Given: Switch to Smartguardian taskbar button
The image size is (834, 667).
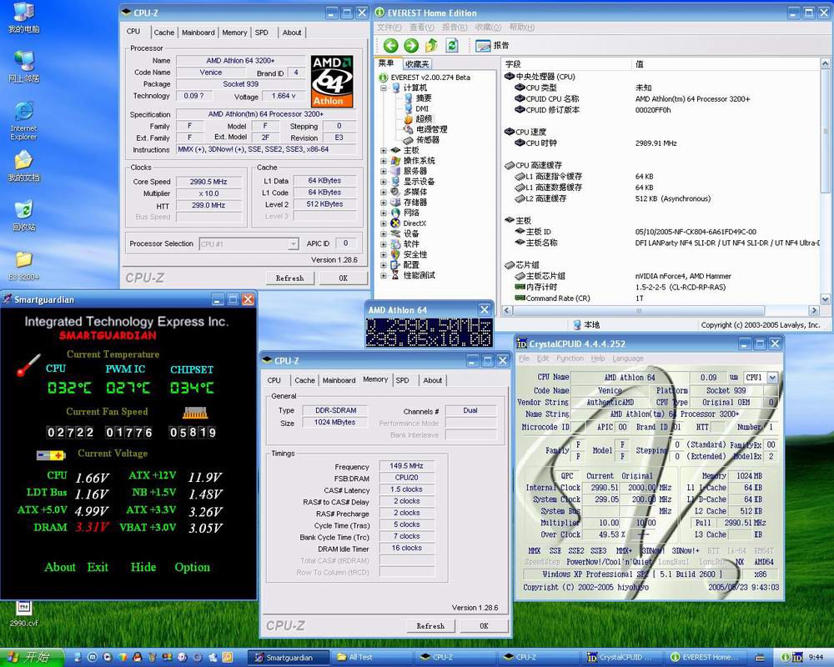Looking at the screenshot, I should pos(289,658).
